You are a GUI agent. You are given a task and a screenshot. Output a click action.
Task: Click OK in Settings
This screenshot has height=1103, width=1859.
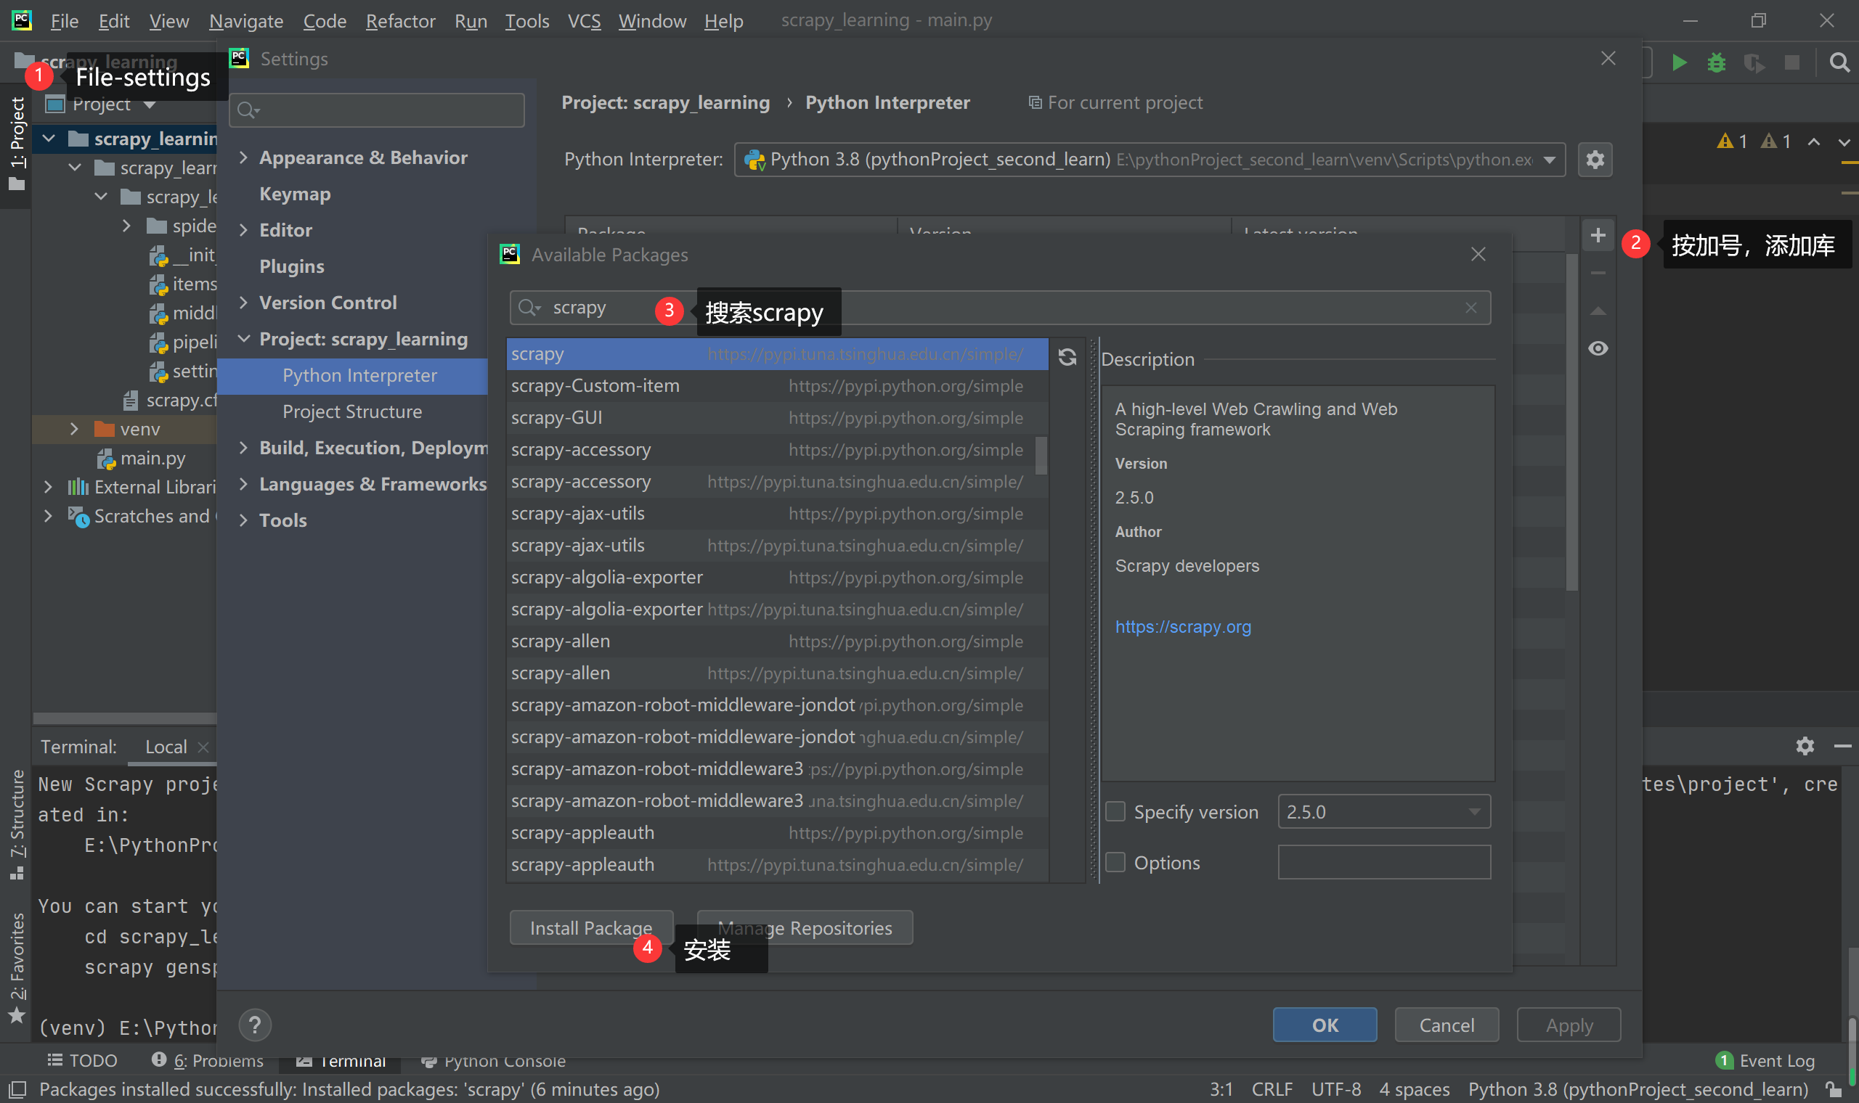pyautogui.click(x=1325, y=1025)
